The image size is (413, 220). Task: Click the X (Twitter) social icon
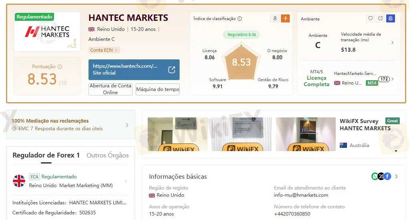[381, 176]
